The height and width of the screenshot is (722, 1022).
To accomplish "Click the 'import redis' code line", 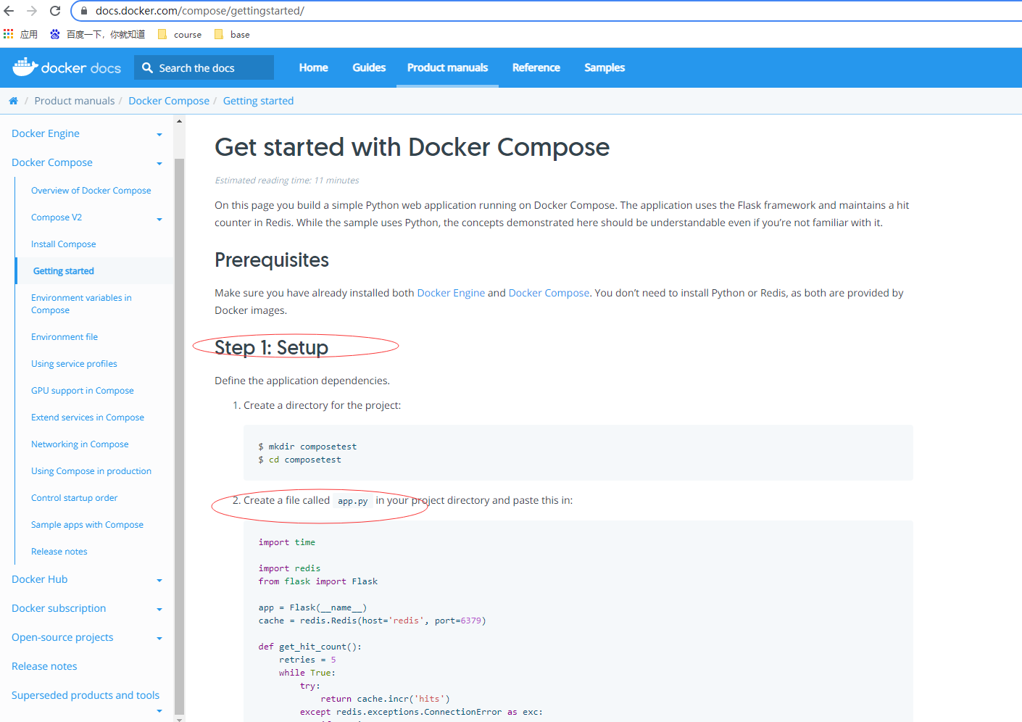I will click(x=289, y=568).
